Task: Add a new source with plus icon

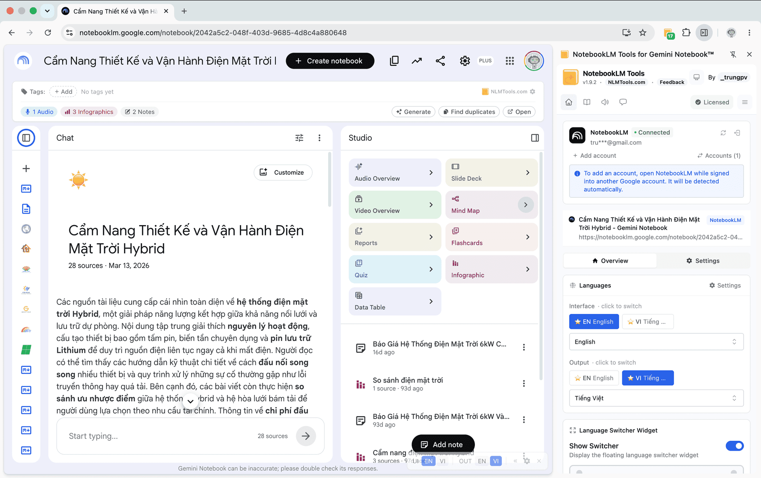Action: [x=26, y=168]
